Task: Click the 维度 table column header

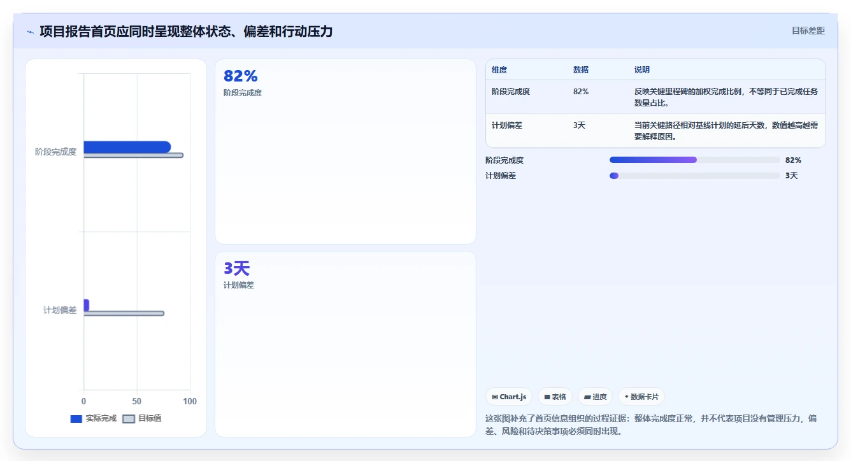Action: [x=499, y=70]
